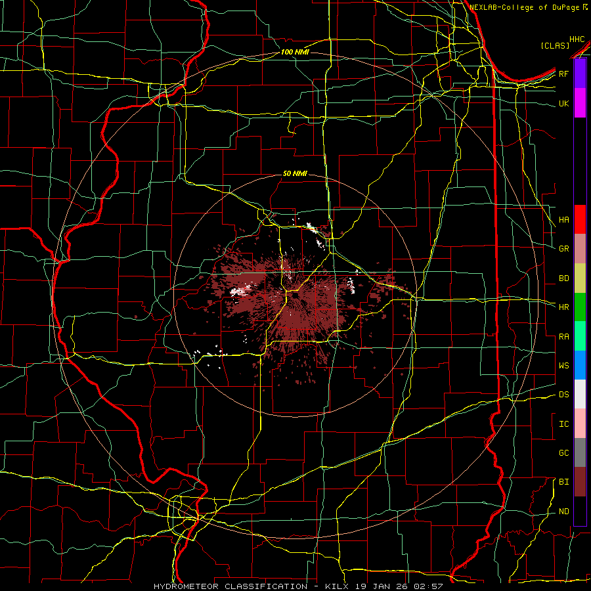Click the 100 NMI range ring label
Viewport: 591px width, 591px height.
click(x=295, y=52)
